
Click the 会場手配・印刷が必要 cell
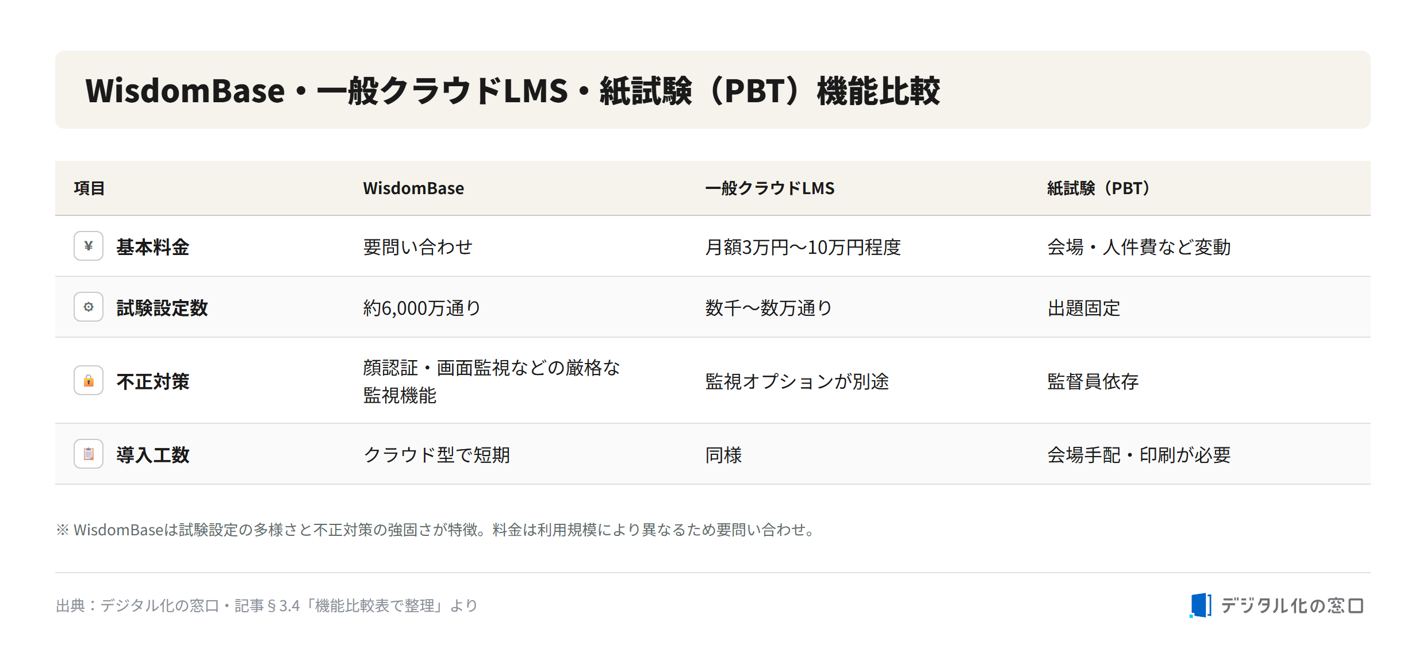1139,455
